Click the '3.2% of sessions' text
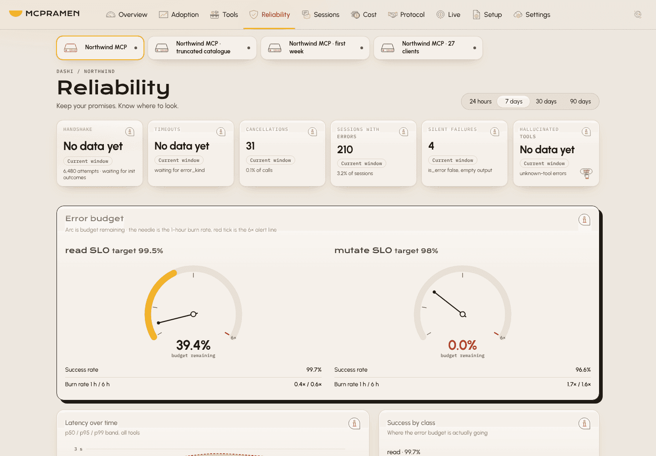The height and width of the screenshot is (456, 656). [x=355, y=173]
